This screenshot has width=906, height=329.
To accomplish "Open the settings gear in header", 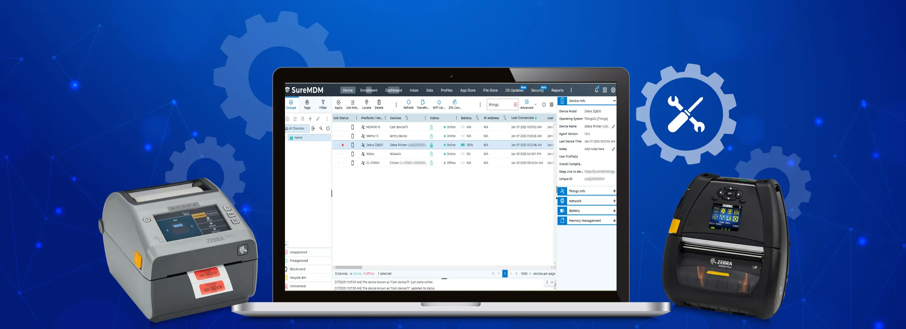I will pyautogui.click(x=613, y=90).
